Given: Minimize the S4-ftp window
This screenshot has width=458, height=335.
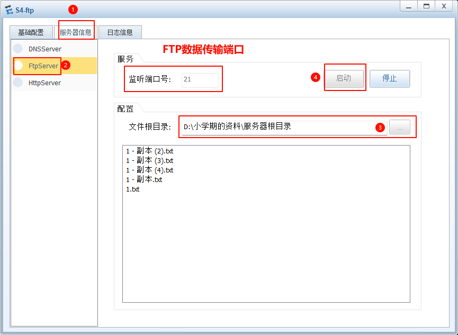Looking at the screenshot, I should [x=409, y=6].
